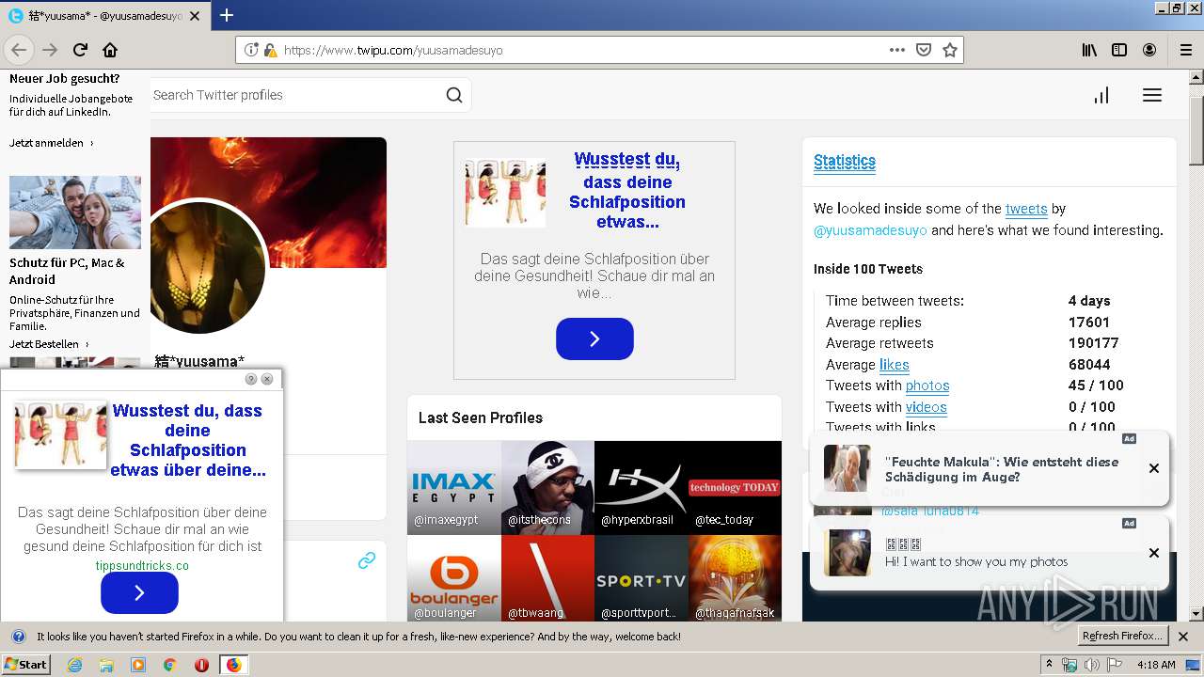Screen dimensions: 1204x677
Task: Open the Library icon in the toolbar
Action: click(1089, 50)
